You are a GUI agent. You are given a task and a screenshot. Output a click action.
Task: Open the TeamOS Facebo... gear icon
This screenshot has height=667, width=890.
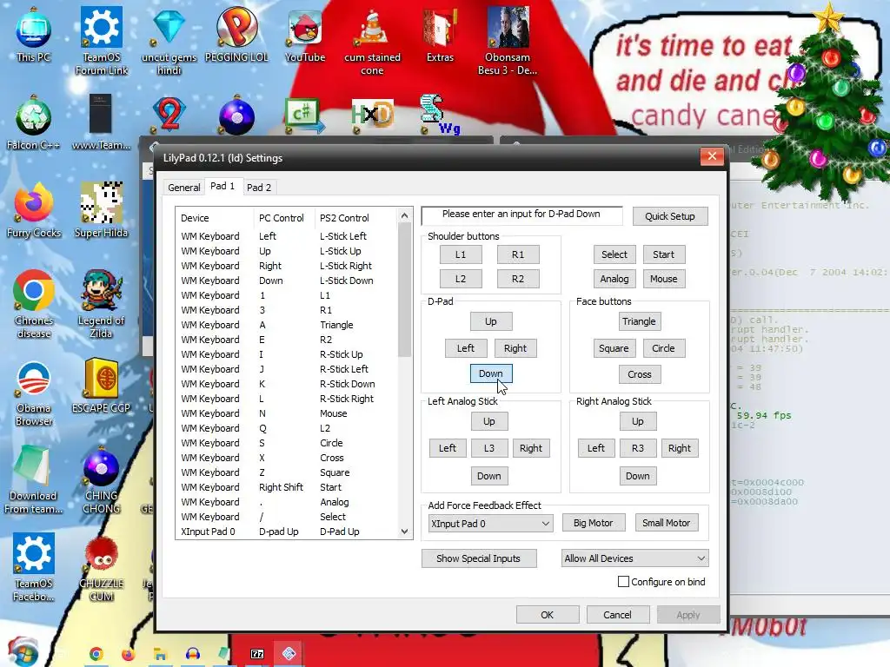pyautogui.click(x=34, y=567)
